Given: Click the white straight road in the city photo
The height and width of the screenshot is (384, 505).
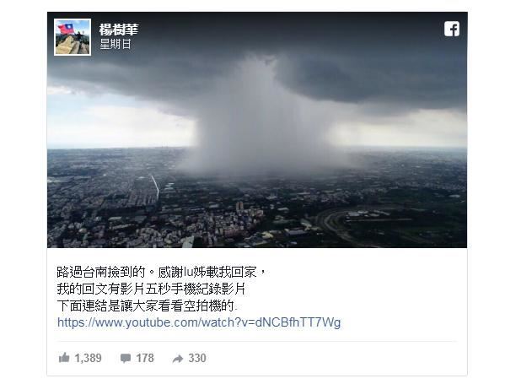Looking at the screenshot, I should click(156, 187).
